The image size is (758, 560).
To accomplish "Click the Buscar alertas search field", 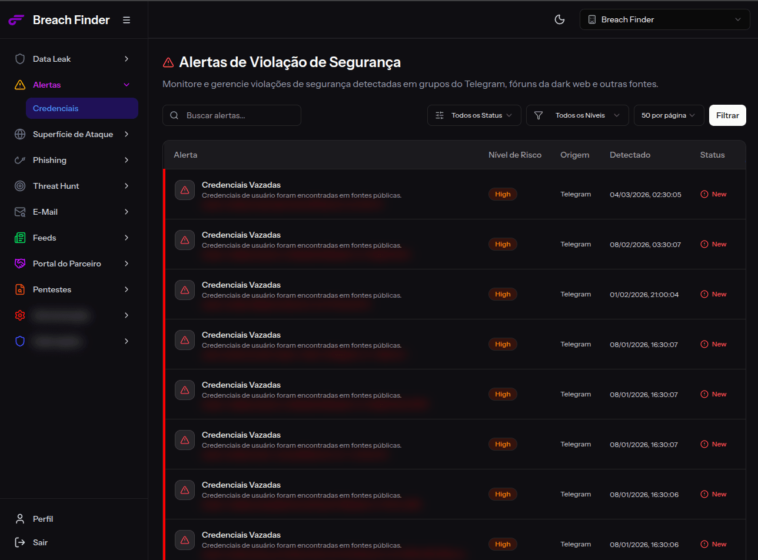I will pos(232,115).
